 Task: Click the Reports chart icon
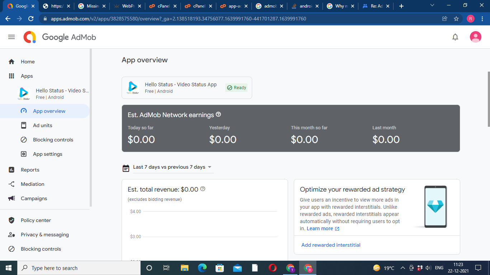[x=11, y=170]
